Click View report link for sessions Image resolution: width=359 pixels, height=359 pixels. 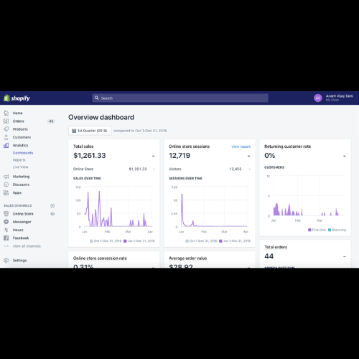click(x=241, y=146)
